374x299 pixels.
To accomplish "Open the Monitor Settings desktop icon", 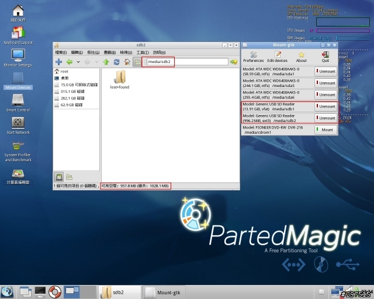I will click(18, 58).
